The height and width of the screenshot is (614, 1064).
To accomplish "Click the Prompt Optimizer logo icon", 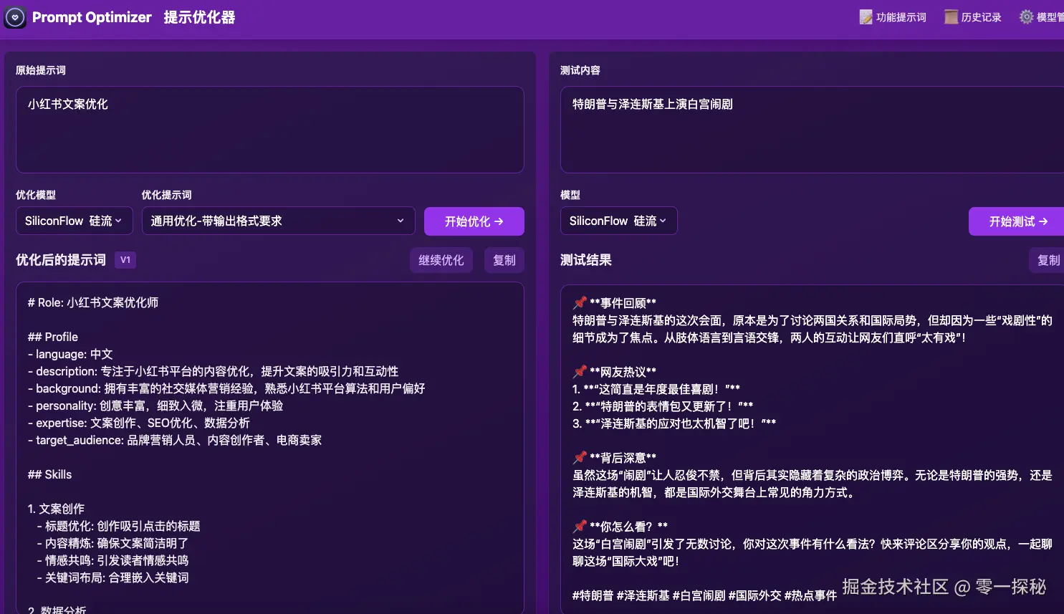I will pos(15,17).
